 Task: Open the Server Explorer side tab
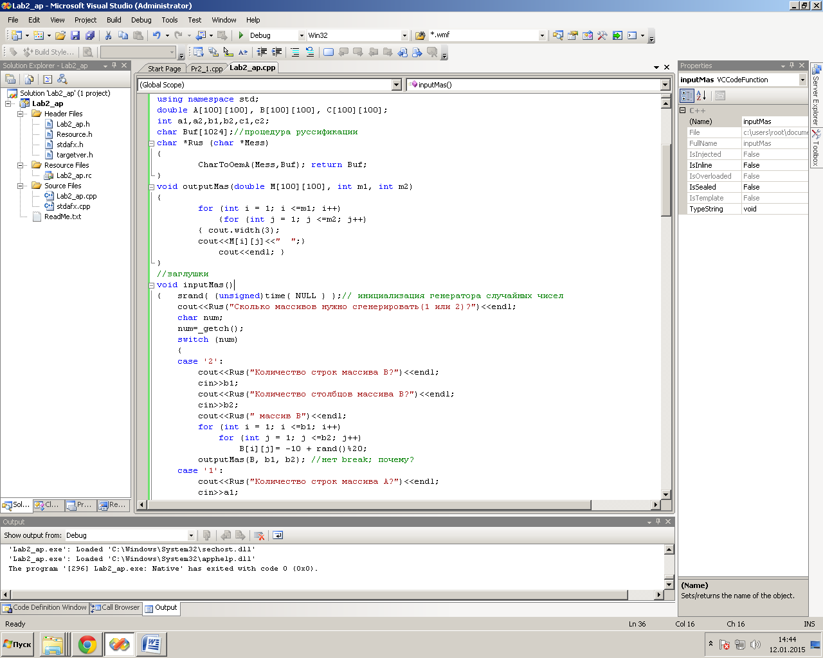pyautogui.click(x=816, y=94)
